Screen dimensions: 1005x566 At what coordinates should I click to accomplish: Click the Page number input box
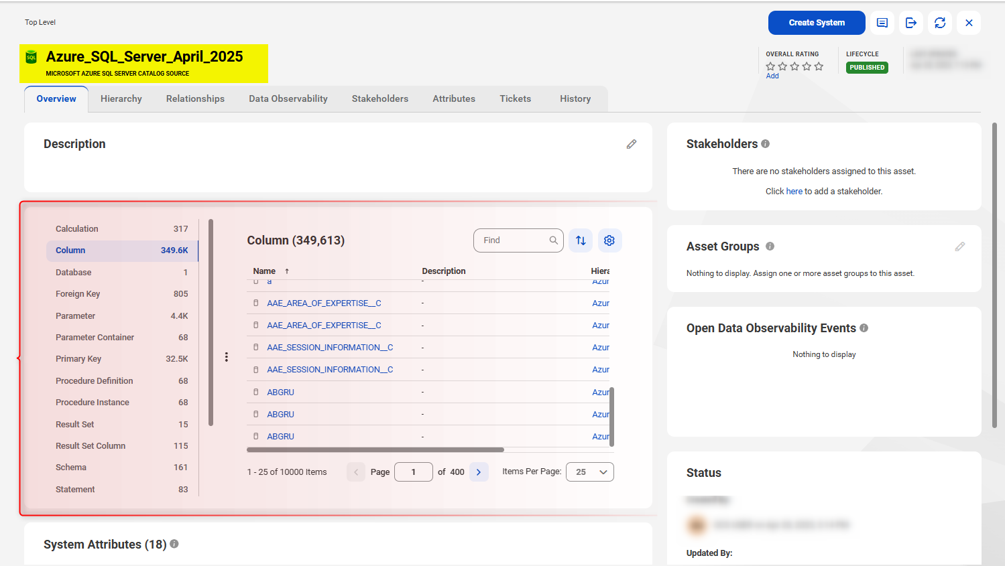[x=414, y=472]
